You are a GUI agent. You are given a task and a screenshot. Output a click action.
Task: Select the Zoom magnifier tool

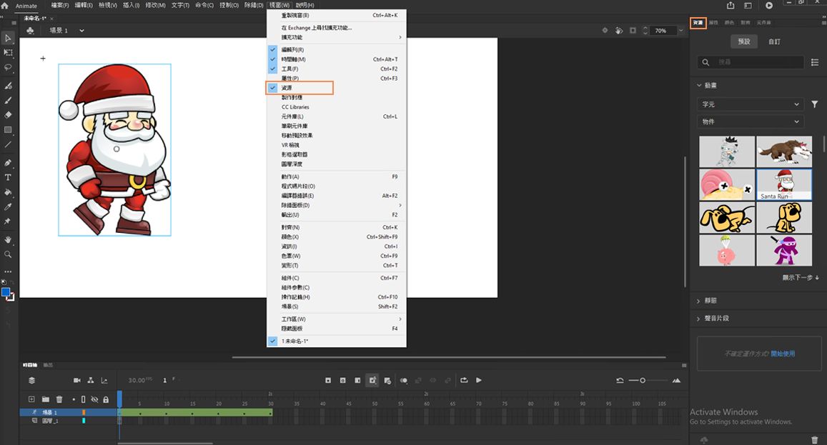(8, 254)
